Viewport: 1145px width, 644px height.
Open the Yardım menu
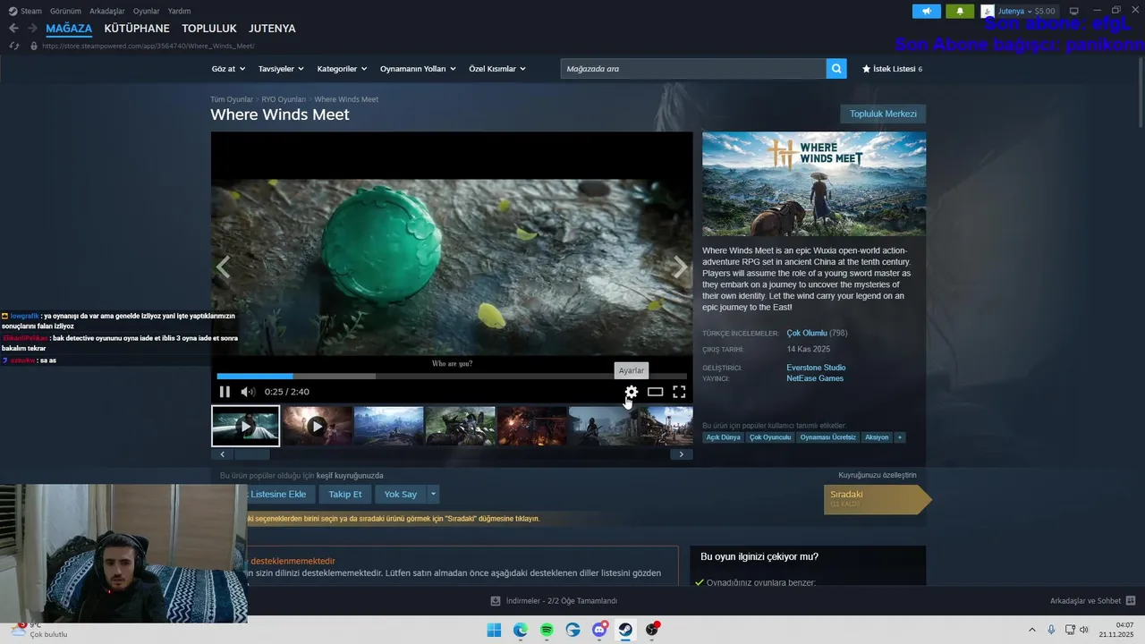click(x=179, y=11)
